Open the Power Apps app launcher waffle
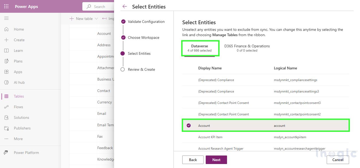The height and width of the screenshot is (168, 360). point(6,6)
